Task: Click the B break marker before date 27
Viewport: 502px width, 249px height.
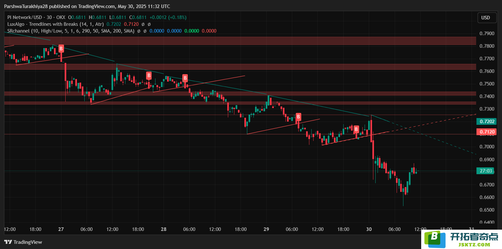Action: click(61, 49)
